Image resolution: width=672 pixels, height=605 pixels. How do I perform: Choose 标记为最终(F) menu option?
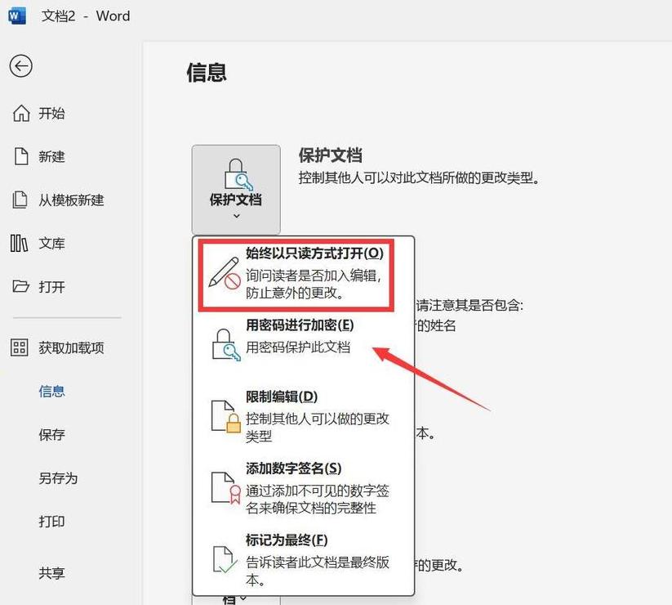304,559
